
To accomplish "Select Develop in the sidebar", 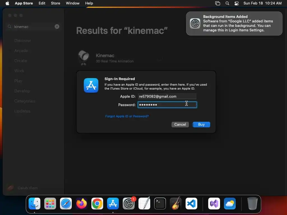I will coord(22,91).
